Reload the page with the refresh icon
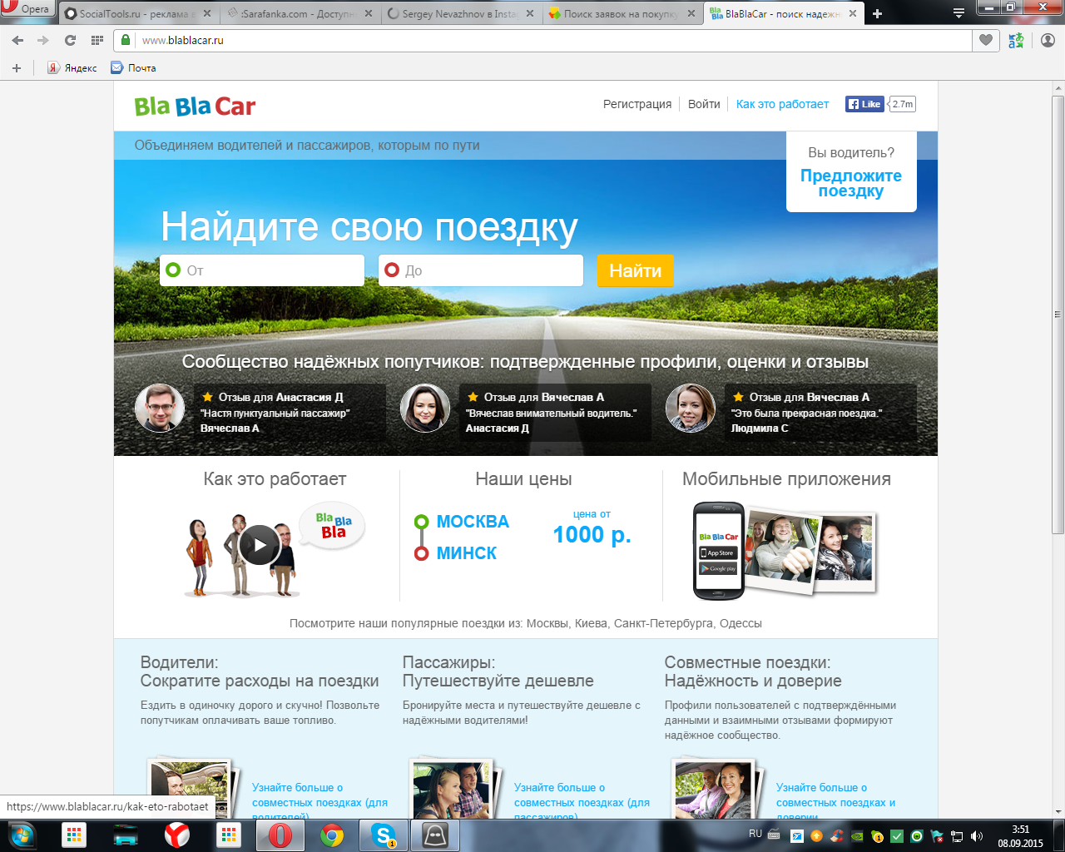The height and width of the screenshot is (852, 1065). (70, 40)
